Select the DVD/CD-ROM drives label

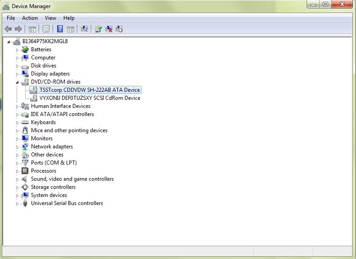tap(56, 81)
